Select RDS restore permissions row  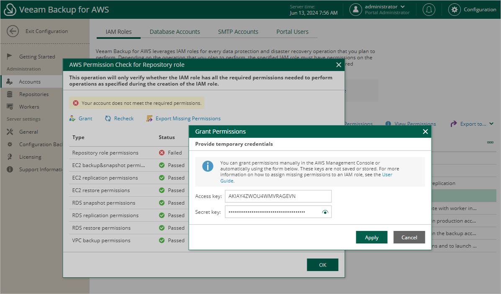[x=129, y=228]
